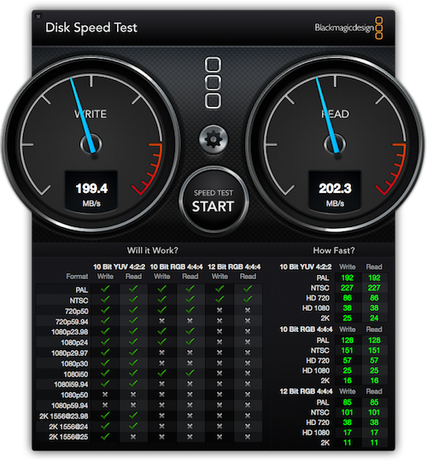Click the 2K 1556@23.98 format row label

point(64,417)
